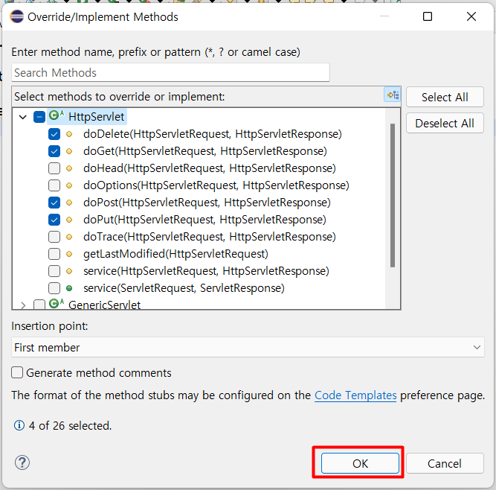496x490 pixels.
Task: Select the service(ServletRequest, ServletResponse) row text
Action: pos(184,288)
